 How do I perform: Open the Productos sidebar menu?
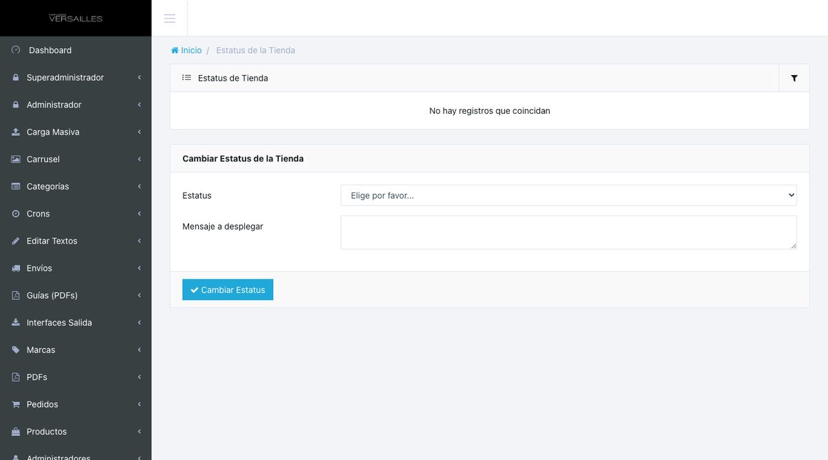(x=76, y=432)
